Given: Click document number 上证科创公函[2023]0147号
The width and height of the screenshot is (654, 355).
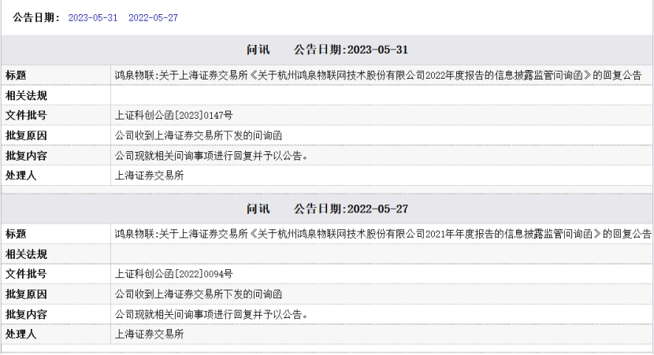Looking at the screenshot, I should pyautogui.click(x=173, y=116).
